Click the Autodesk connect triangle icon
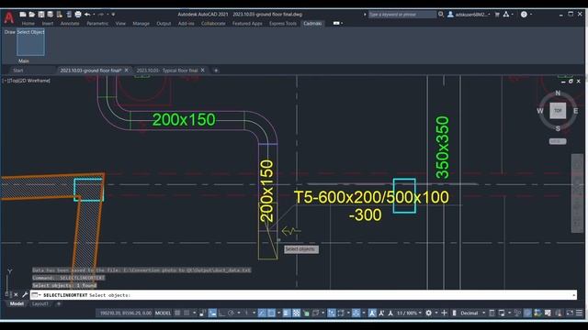 tap(506, 15)
